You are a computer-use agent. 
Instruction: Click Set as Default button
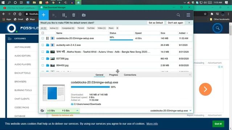point(156,23)
